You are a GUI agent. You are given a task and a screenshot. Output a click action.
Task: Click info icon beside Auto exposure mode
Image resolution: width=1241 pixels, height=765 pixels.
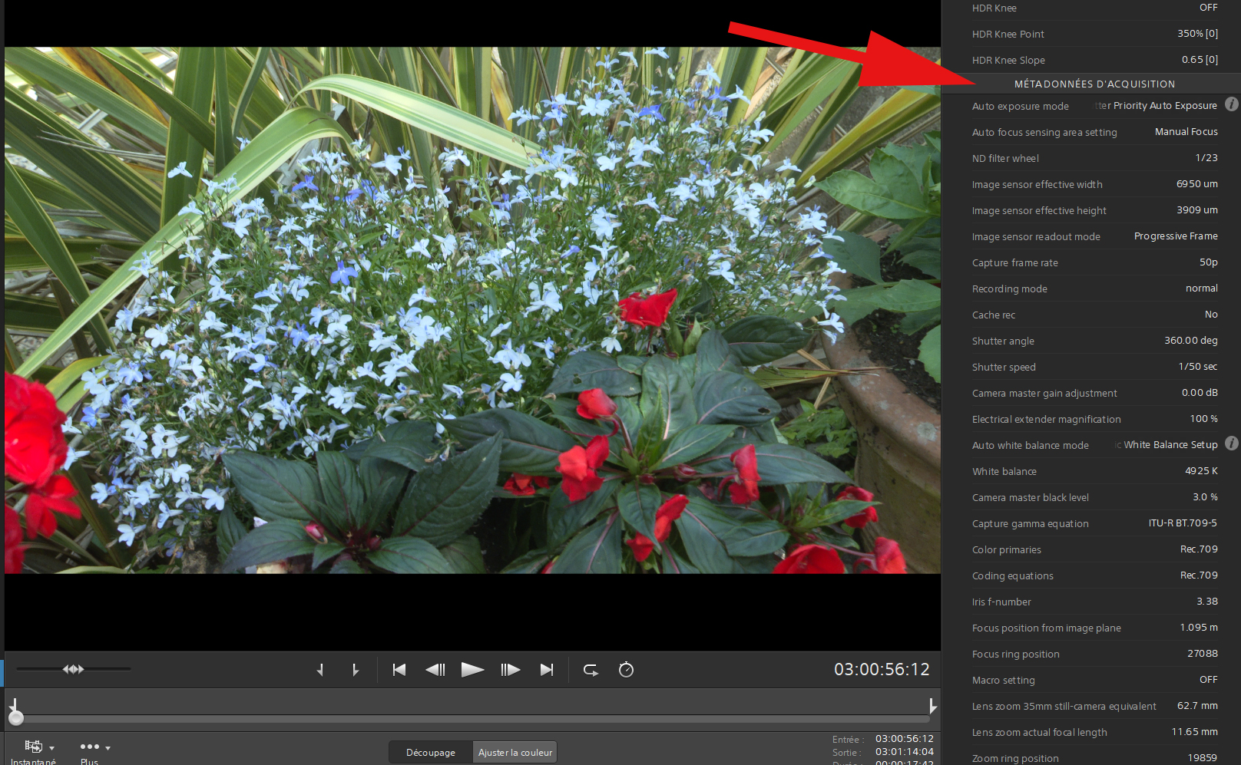pyautogui.click(x=1232, y=104)
